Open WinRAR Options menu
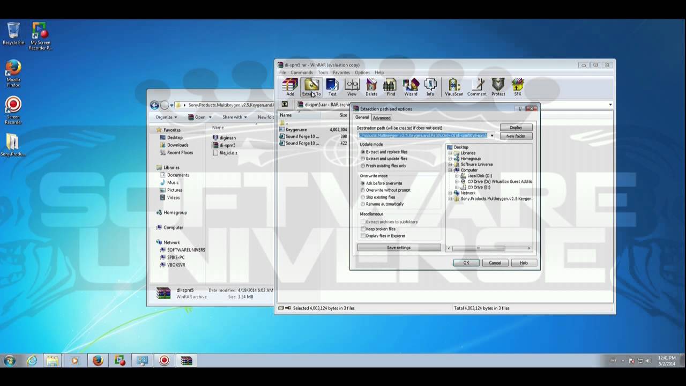The image size is (686, 386). (362, 72)
